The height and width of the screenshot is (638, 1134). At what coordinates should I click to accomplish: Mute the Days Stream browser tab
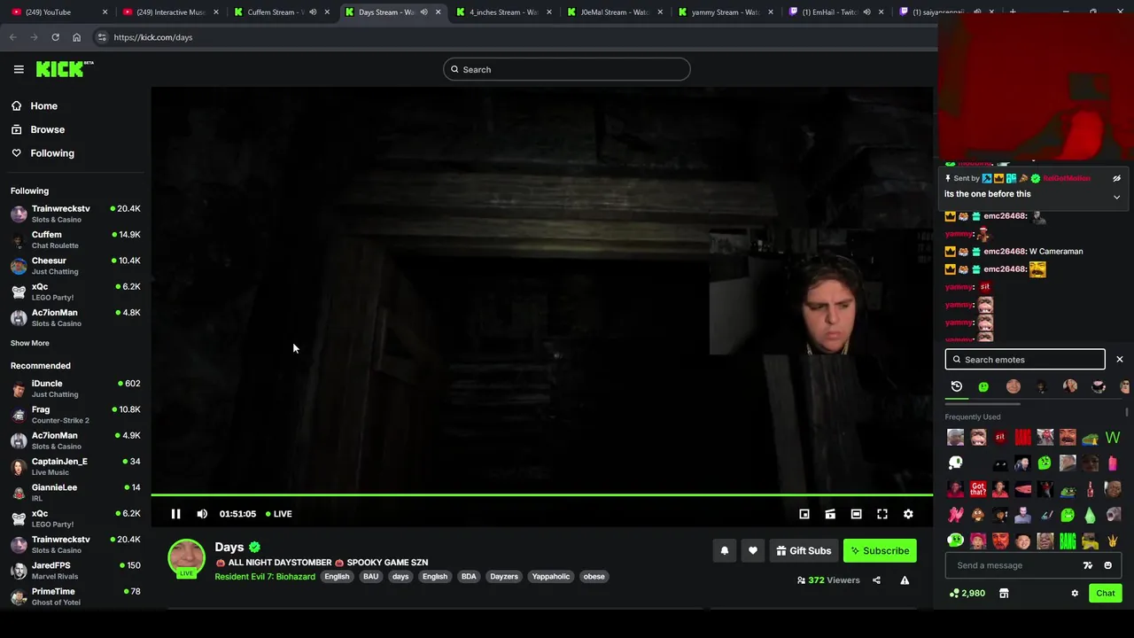pyautogui.click(x=423, y=12)
